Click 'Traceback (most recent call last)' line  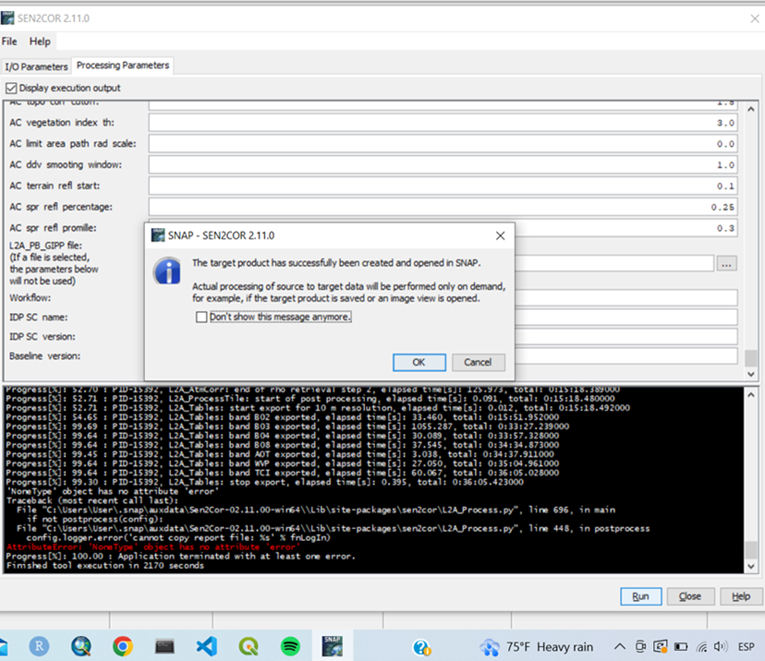coord(92,500)
